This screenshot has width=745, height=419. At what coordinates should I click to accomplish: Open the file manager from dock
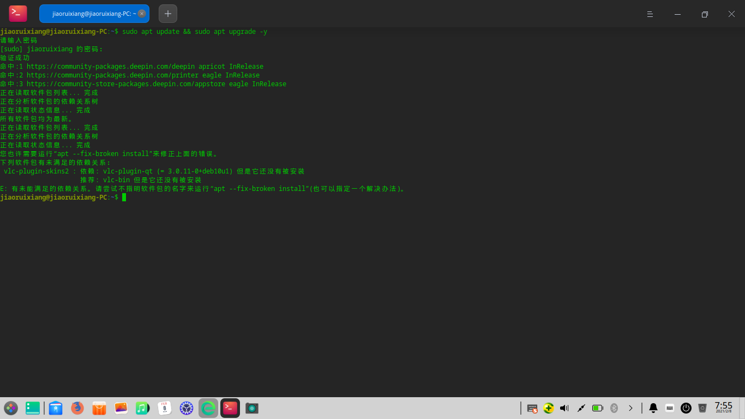(x=56, y=408)
